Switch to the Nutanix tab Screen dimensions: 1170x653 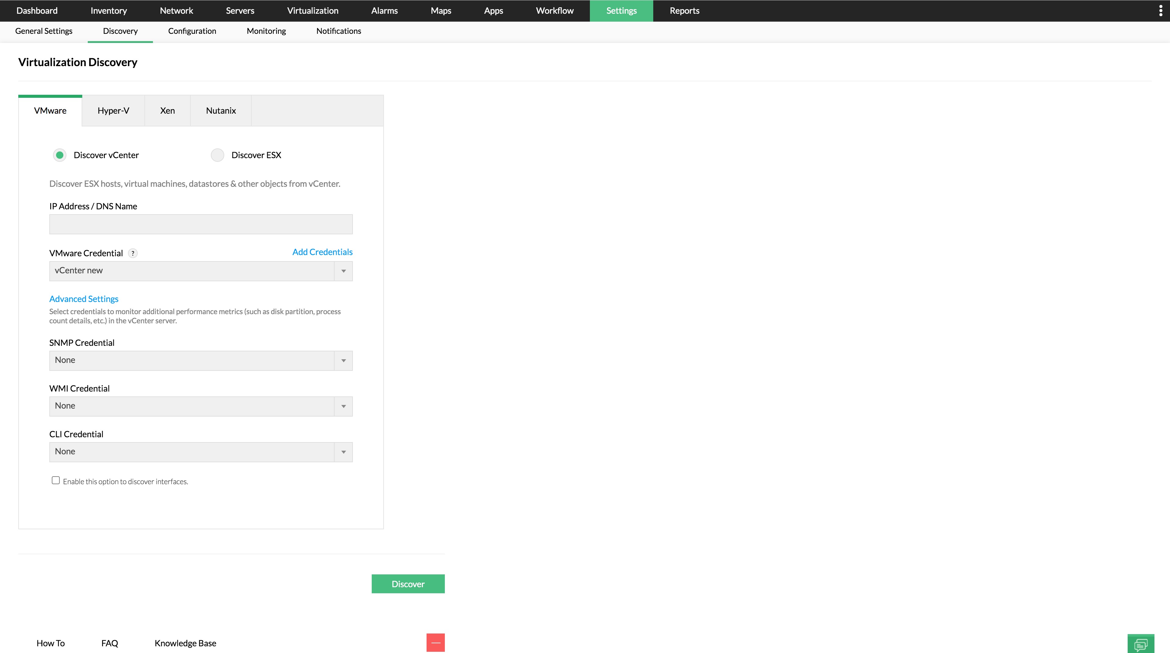221,111
